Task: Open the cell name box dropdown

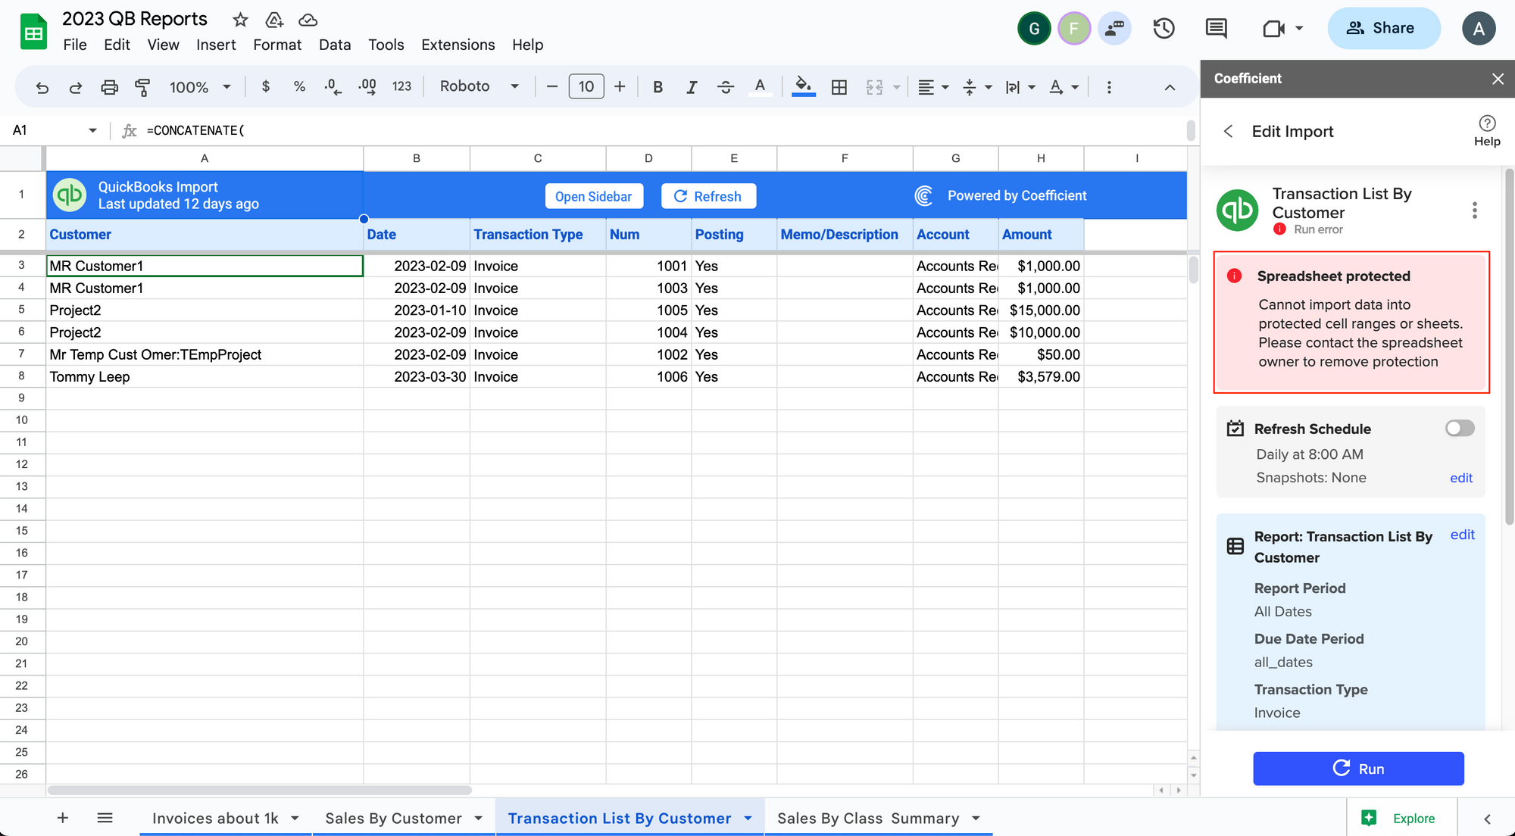Action: [92, 130]
